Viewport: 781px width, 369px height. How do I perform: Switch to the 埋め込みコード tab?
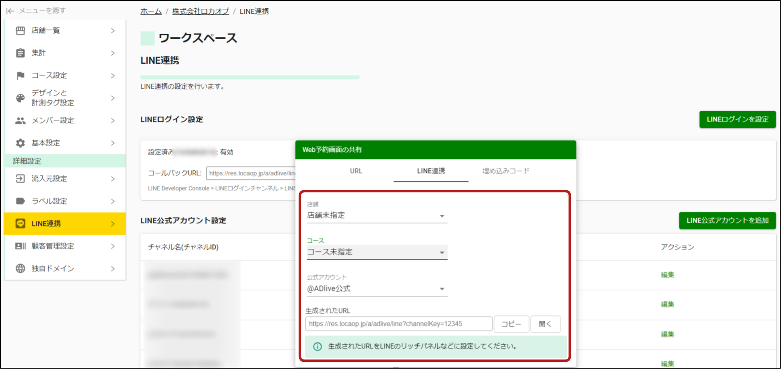(506, 171)
